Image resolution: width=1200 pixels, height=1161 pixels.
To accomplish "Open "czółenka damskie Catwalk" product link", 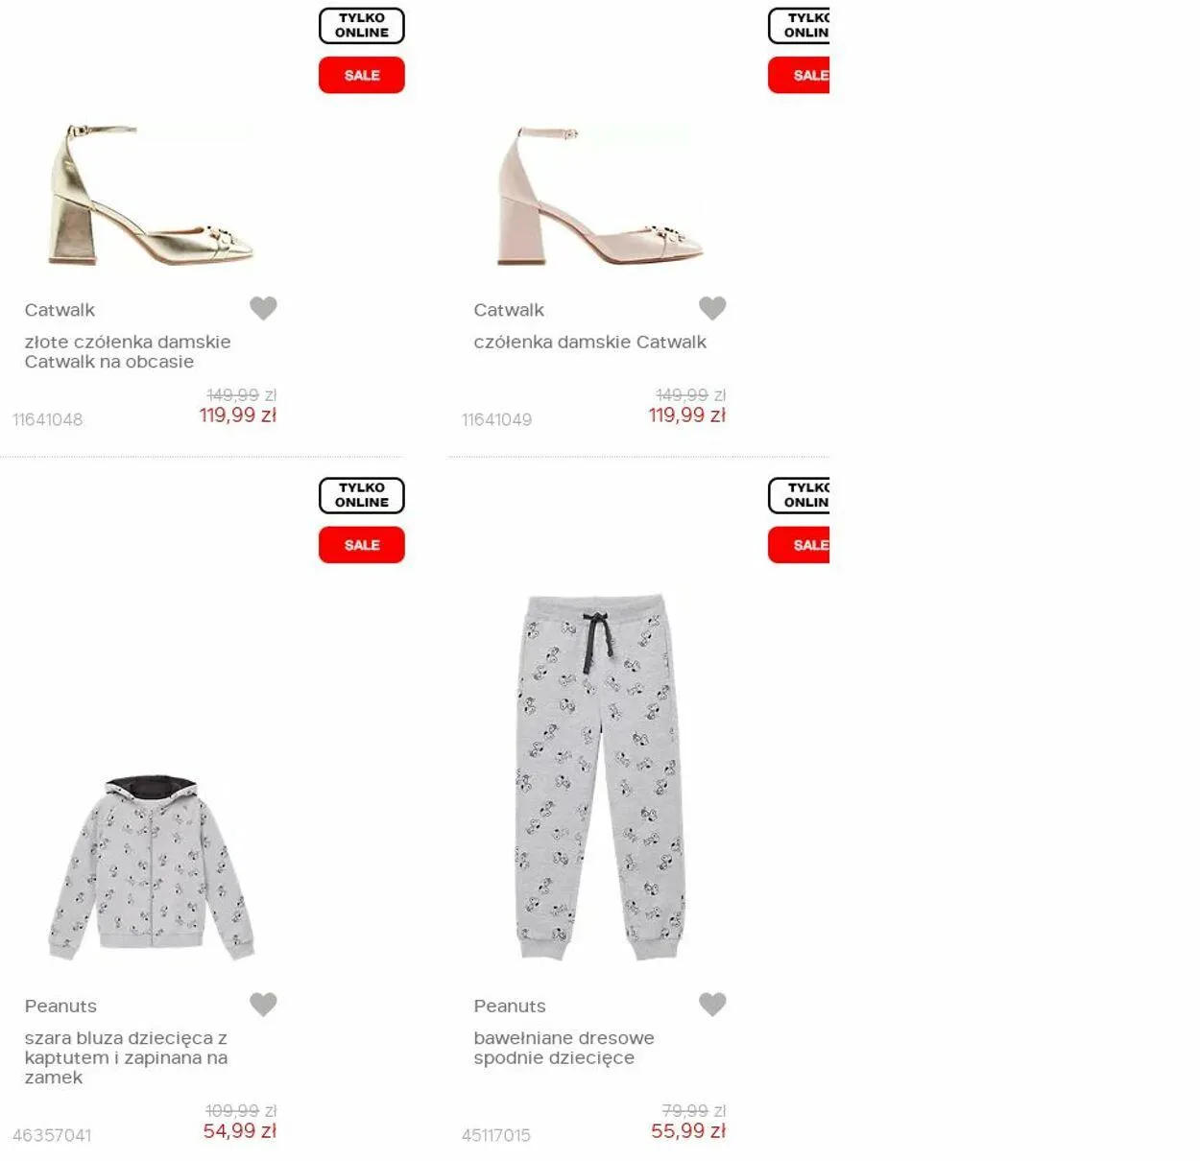I will 589,343.
